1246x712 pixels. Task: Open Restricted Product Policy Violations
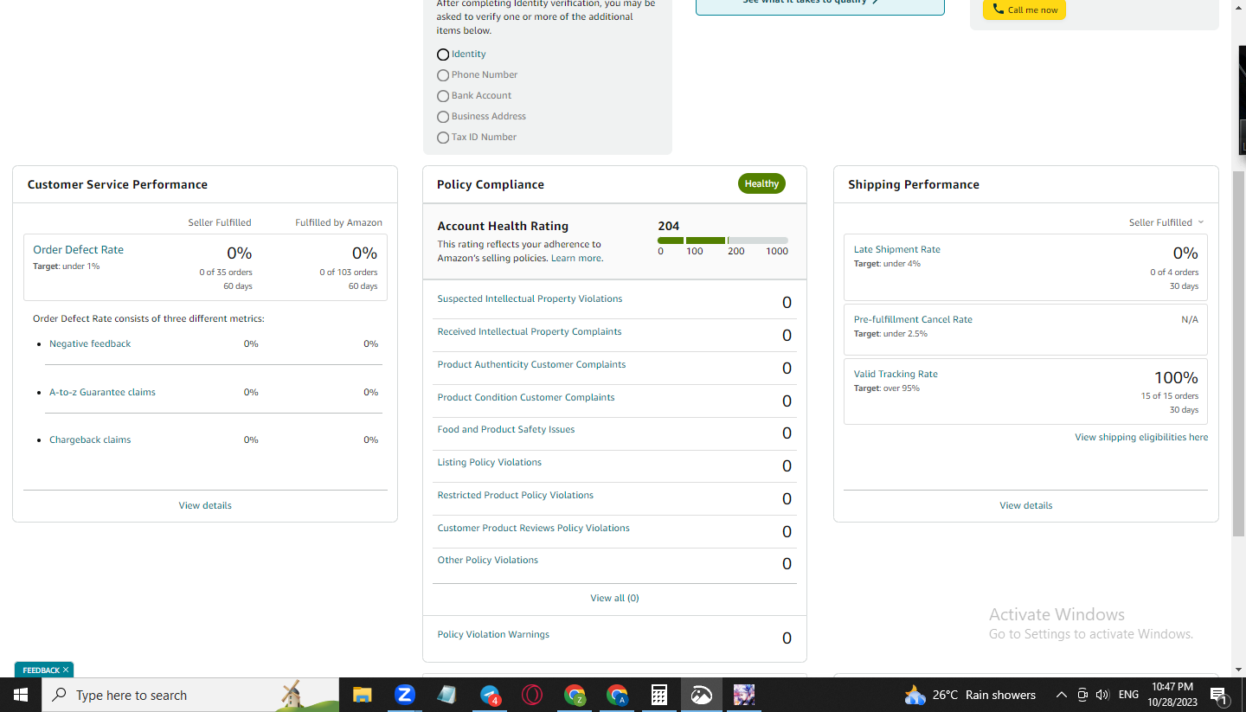516,495
